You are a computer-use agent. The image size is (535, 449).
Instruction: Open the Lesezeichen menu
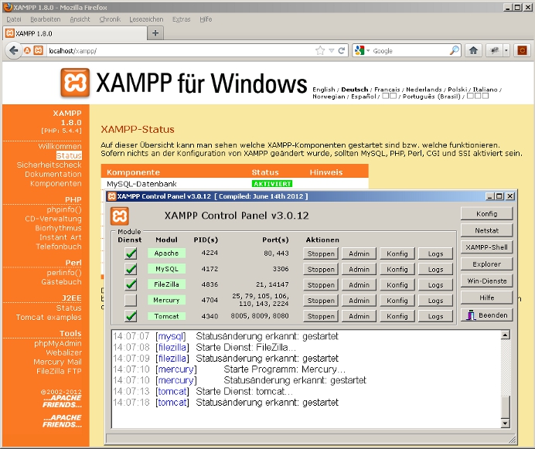[x=146, y=19]
